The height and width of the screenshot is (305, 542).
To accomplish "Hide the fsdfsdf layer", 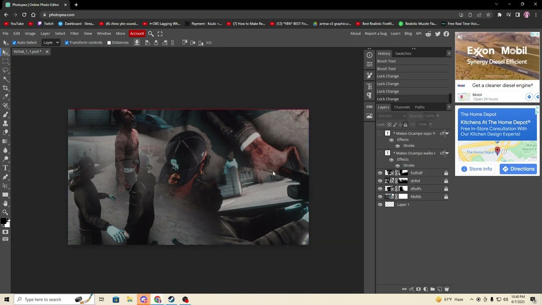I will (x=380, y=173).
